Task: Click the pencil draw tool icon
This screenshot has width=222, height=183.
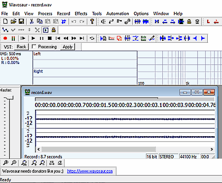Action: (151, 38)
